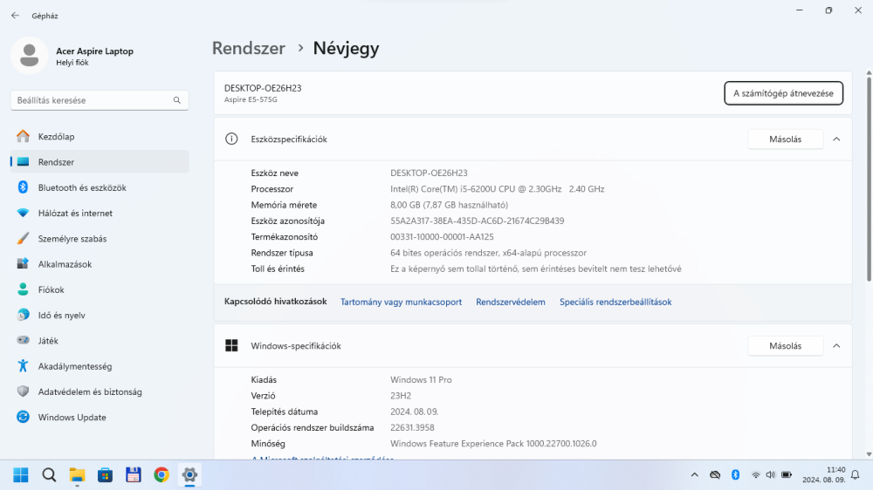Viewport: 873px width, 490px height.
Task: Collapse the Eszközspecifikációk section
Action: coord(836,140)
